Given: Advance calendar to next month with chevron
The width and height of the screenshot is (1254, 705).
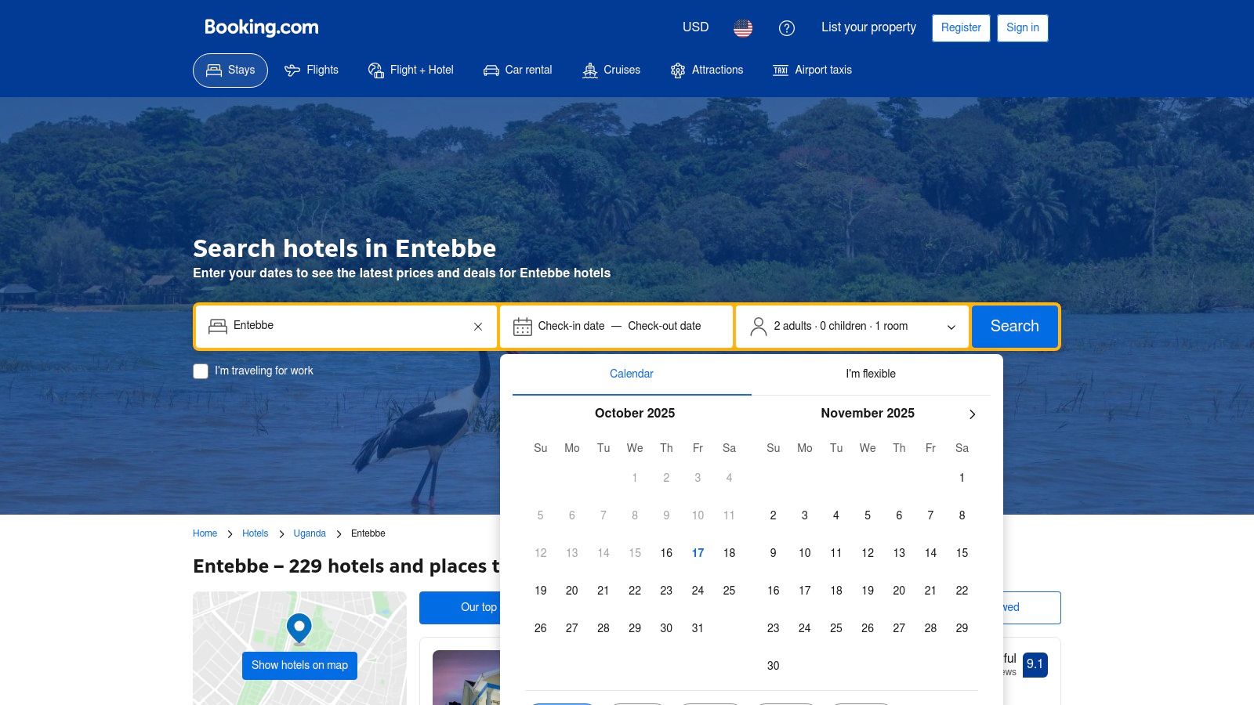Looking at the screenshot, I should coord(972,414).
